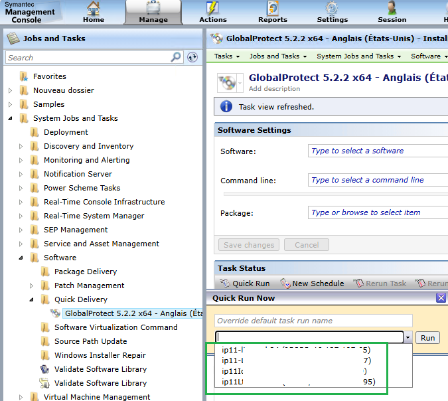Expand the Real-Time System Manager folder
This screenshot has width=448, height=401.
[21, 216]
